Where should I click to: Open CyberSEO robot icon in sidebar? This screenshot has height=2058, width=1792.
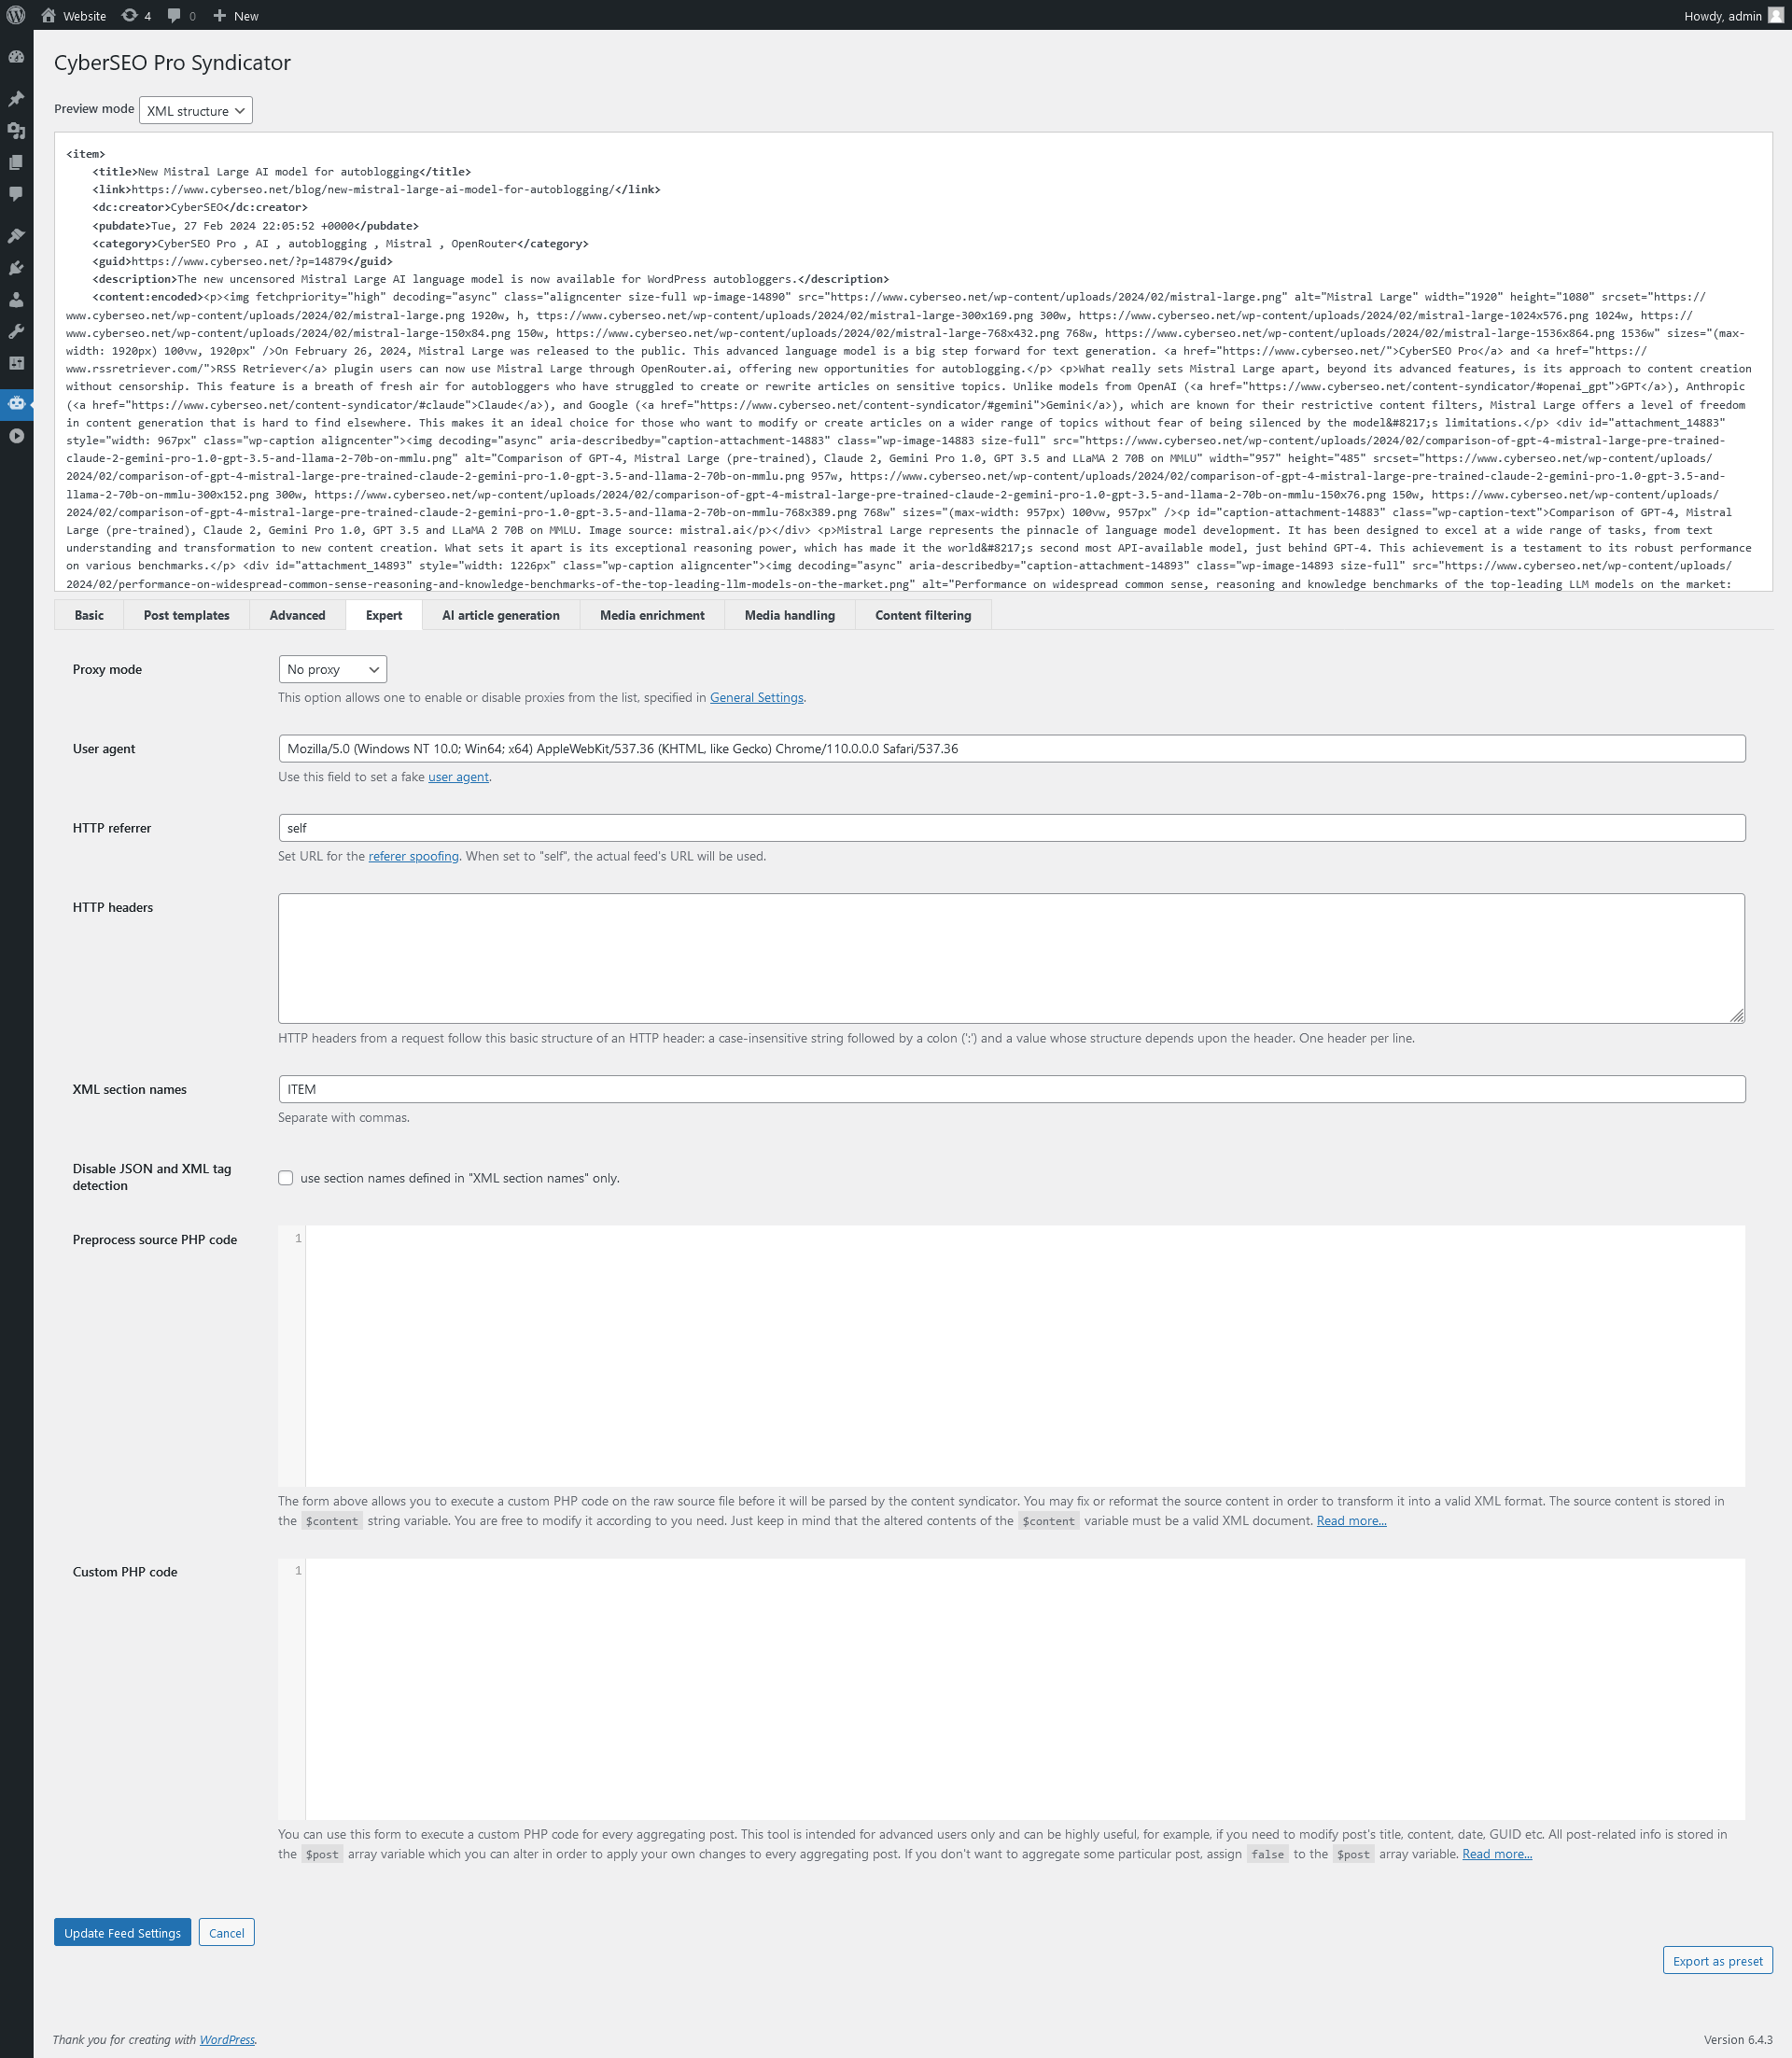click(x=16, y=403)
